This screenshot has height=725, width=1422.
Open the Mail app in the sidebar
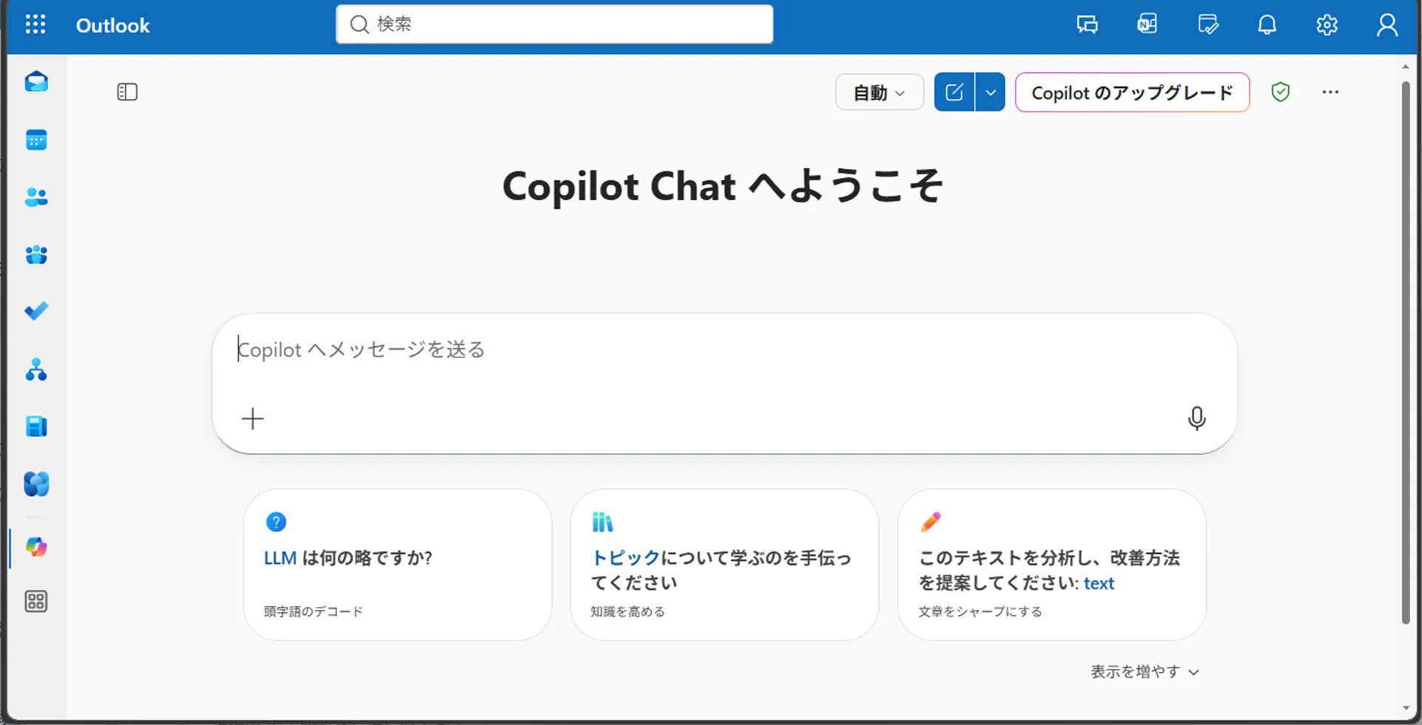tap(36, 81)
